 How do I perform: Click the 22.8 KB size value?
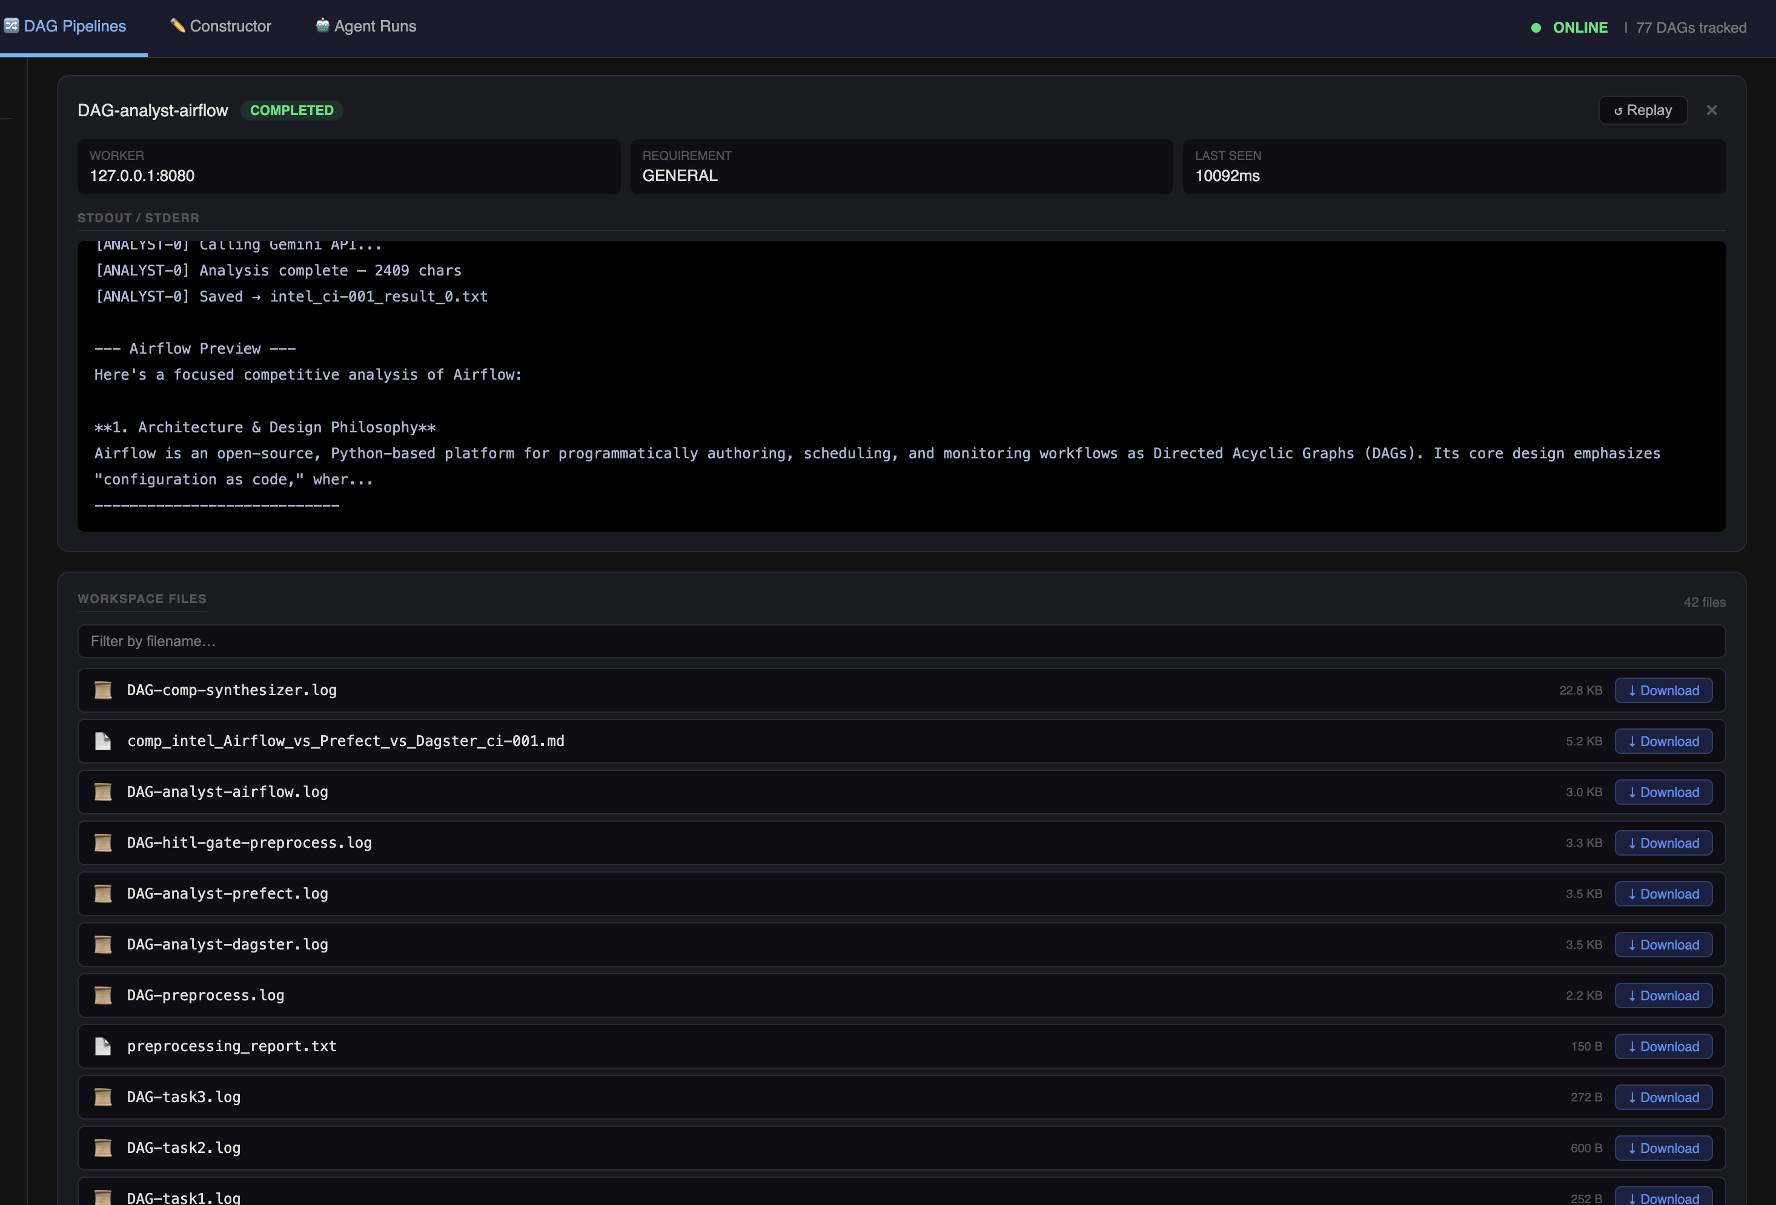1580,690
